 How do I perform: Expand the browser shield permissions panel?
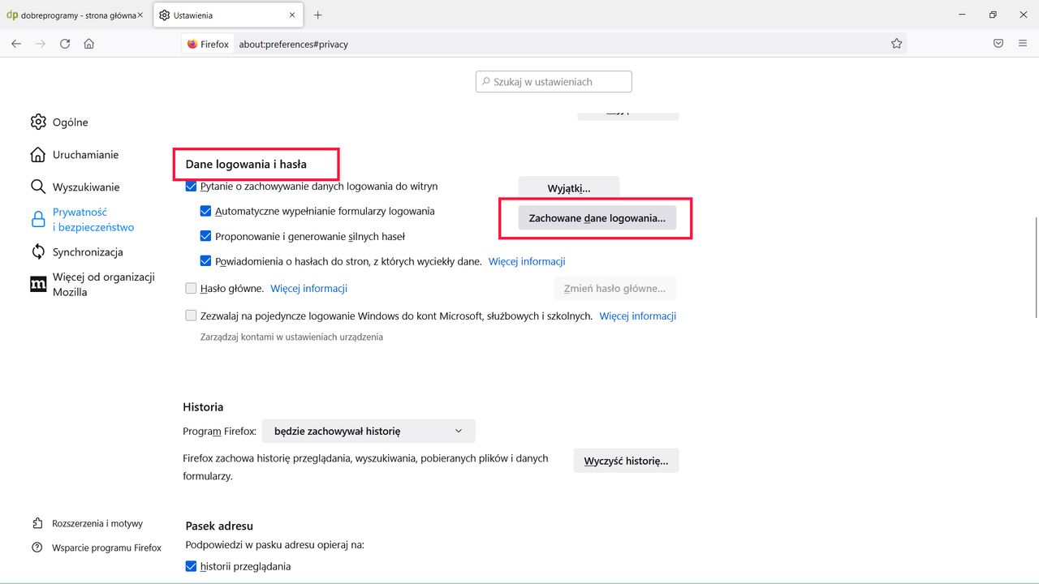(x=998, y=43)
